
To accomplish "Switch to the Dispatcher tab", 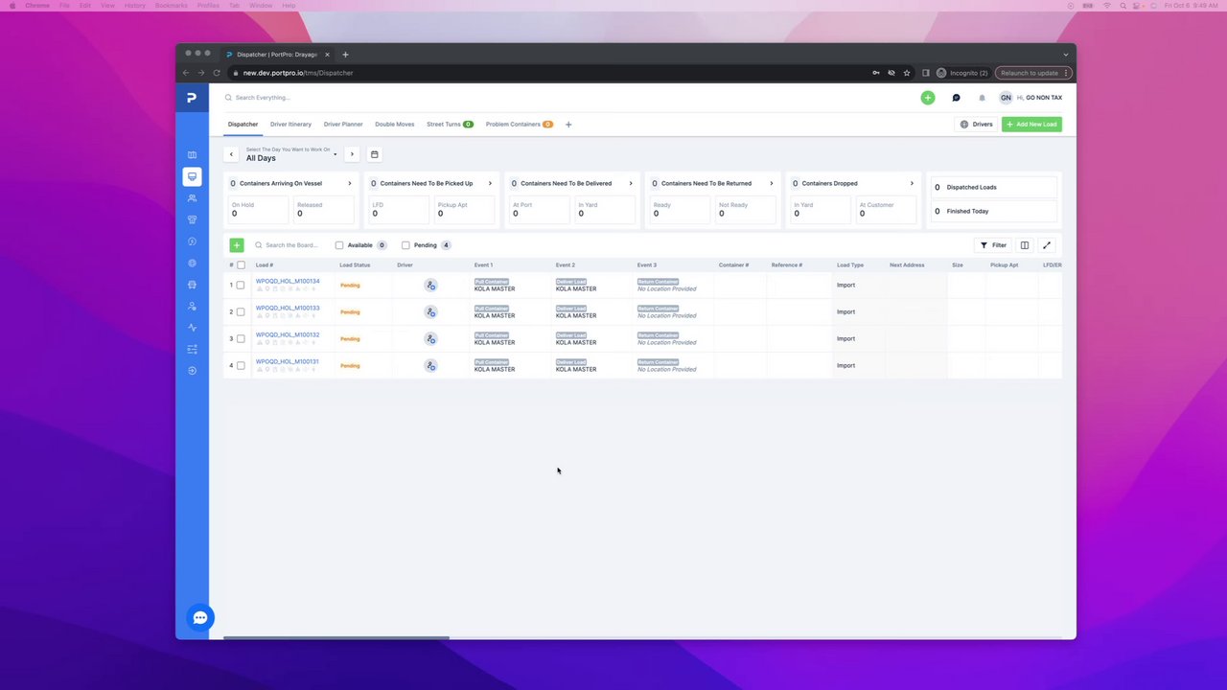I will pyautogui.click(x=243, y=125).
